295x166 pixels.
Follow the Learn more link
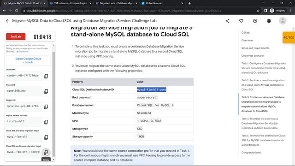pyautogui.click(x=22, y=51)
